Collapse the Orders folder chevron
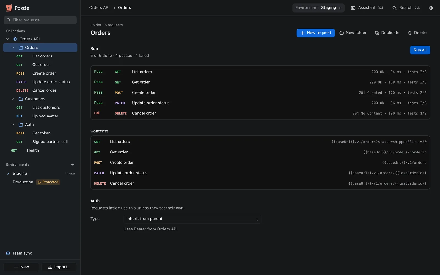The height and width of the screenshot is (275, 440). [13, 48]
